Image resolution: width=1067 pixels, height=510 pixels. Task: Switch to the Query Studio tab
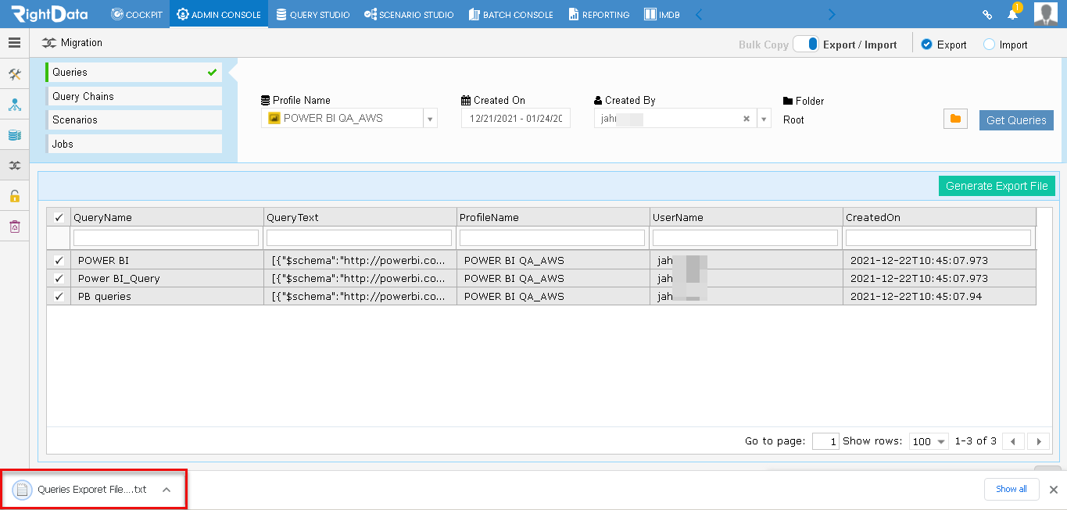[x=313, y=14]
